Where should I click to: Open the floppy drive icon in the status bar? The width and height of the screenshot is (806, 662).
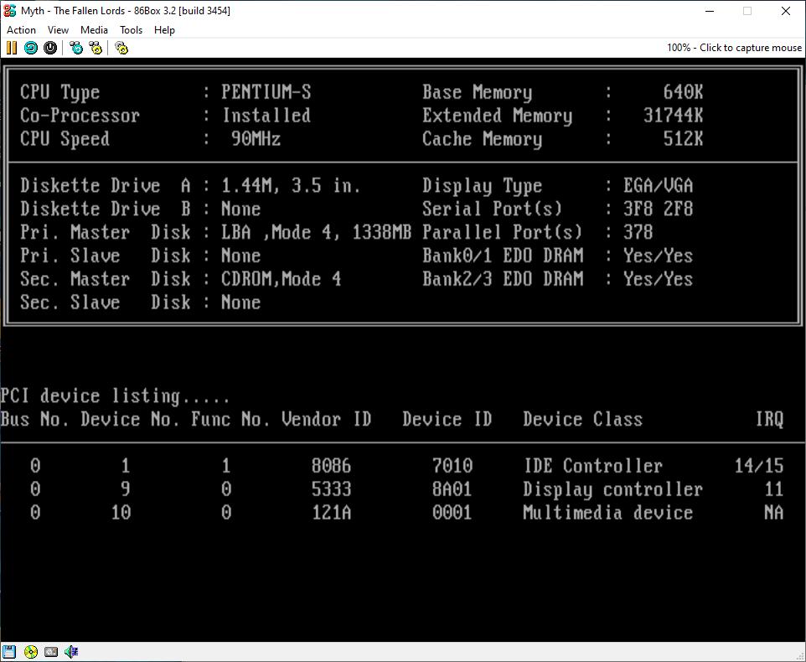(9, 651)
